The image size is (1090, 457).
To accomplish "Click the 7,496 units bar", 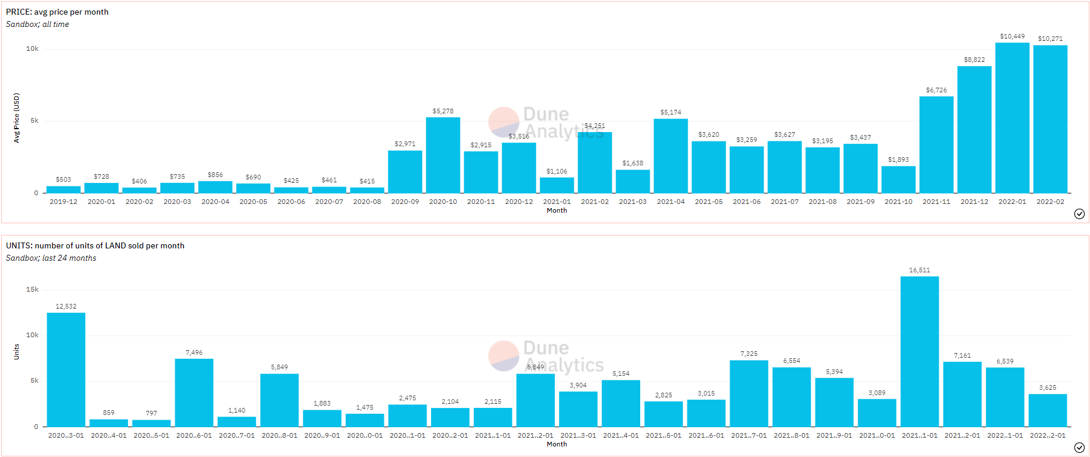I will tap(194, 393).
